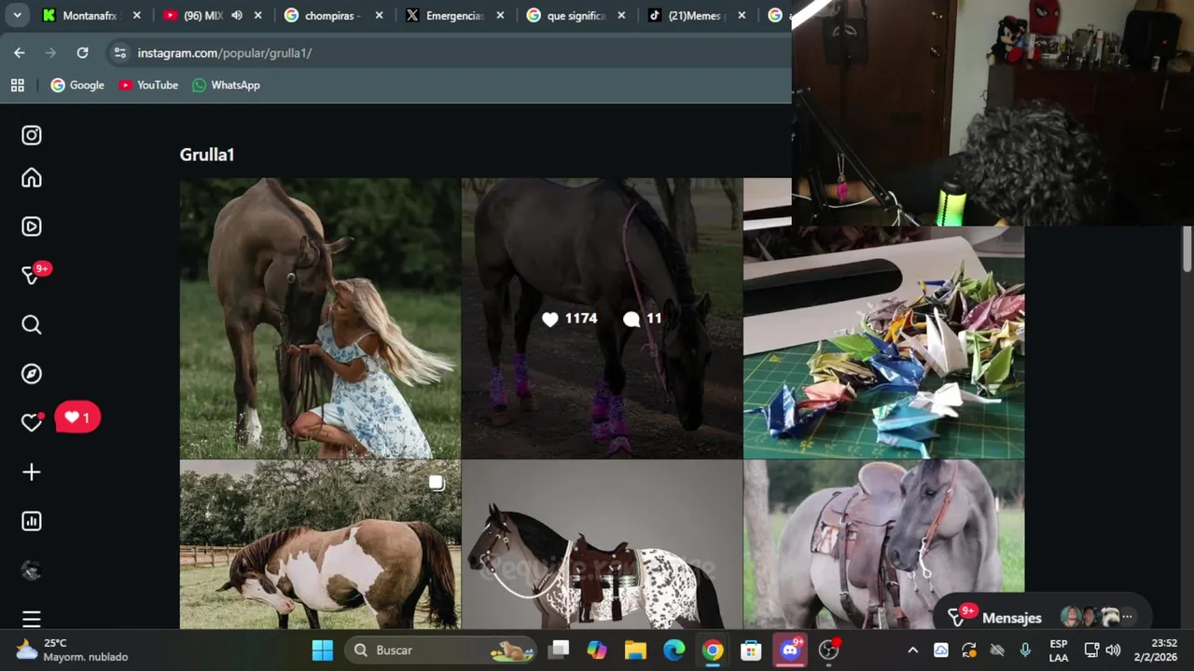The image size is (1194, 671).
Task: Close the (21)Memes TikTok tab
Action: [743, 15]
